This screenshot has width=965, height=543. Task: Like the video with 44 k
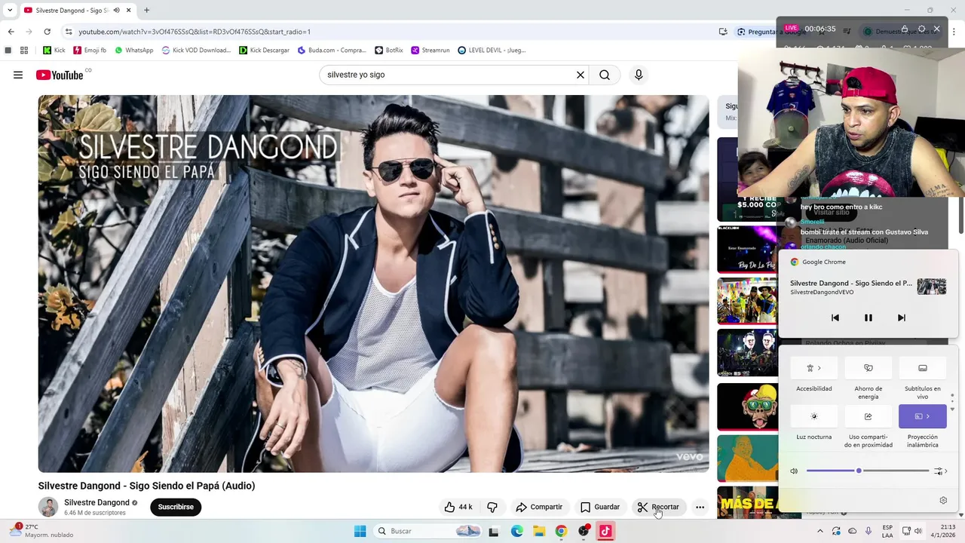tap(458, 507)
